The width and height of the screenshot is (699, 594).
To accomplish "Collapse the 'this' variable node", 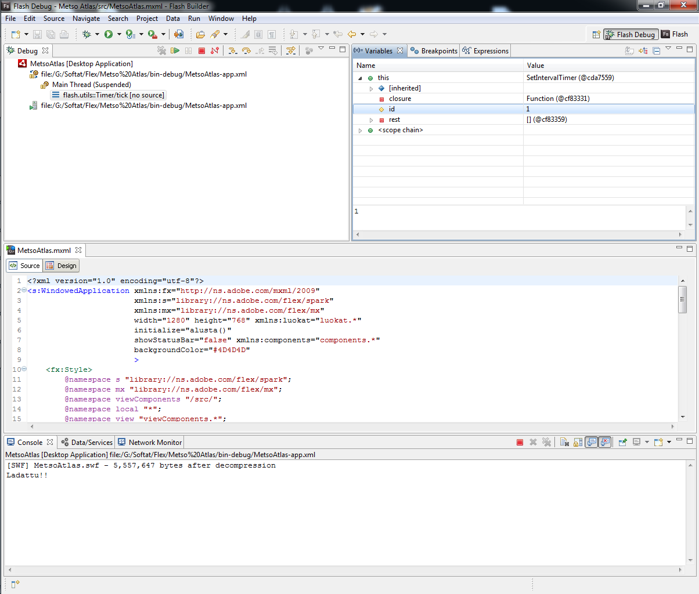I will 361,78.
